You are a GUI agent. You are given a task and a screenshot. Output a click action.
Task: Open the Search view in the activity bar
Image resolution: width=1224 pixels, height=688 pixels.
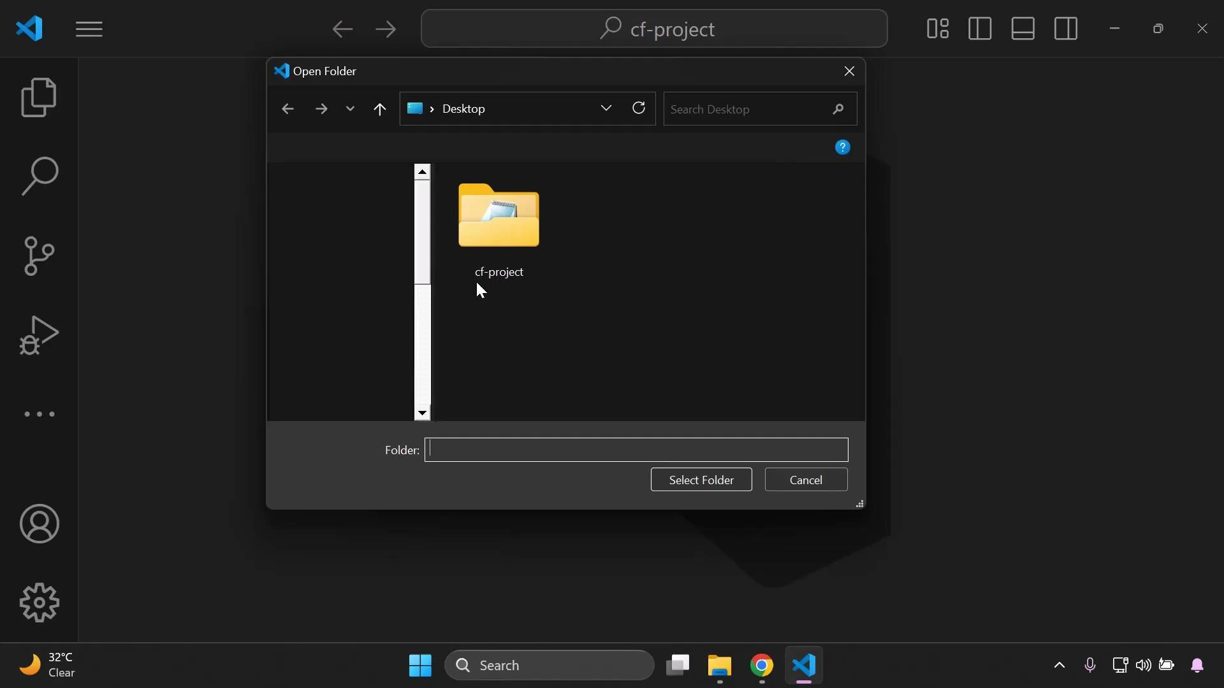40,176
